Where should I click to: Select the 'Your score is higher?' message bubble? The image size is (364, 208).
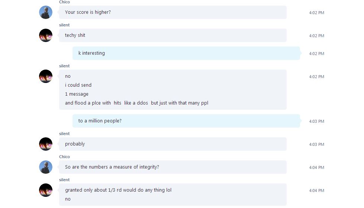(173, 12)
